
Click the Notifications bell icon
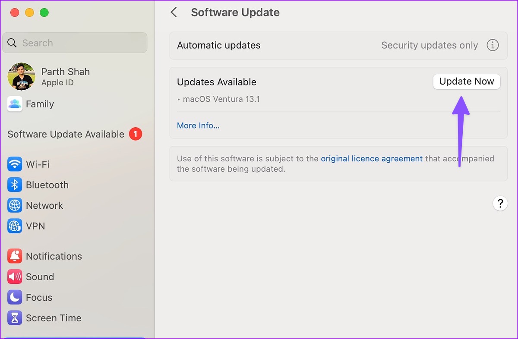tap(15, 256)
